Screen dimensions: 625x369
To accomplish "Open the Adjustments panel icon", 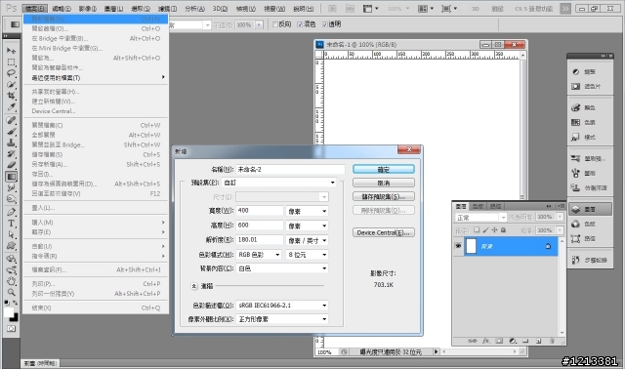I will (575, 71).
